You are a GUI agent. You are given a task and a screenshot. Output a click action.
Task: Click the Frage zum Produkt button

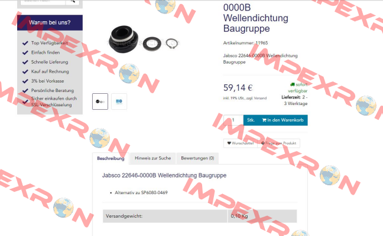click(x=278, y=143)
